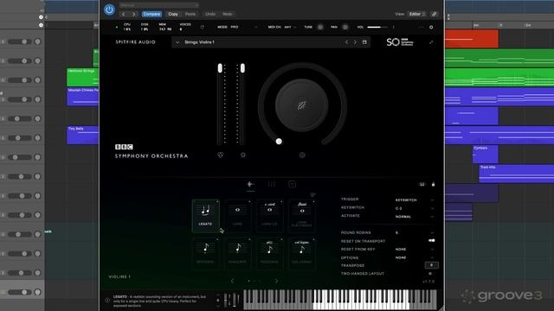The height and width of the screenshot is (311, 554).
Task: Go to previous preset with left arrow
Action: coord(123,14)
